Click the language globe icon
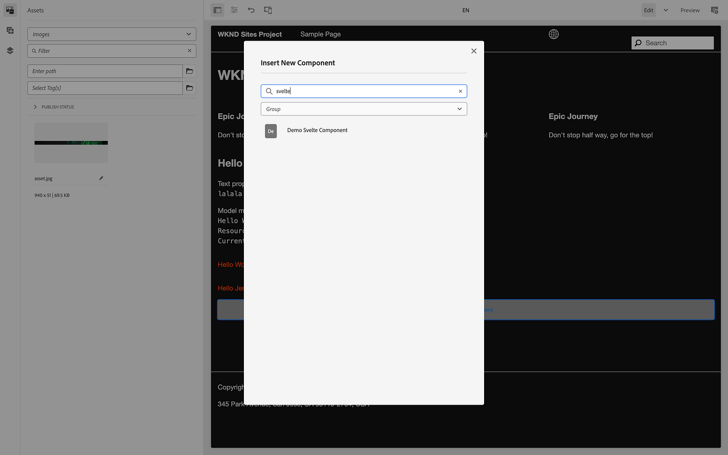 554,34
